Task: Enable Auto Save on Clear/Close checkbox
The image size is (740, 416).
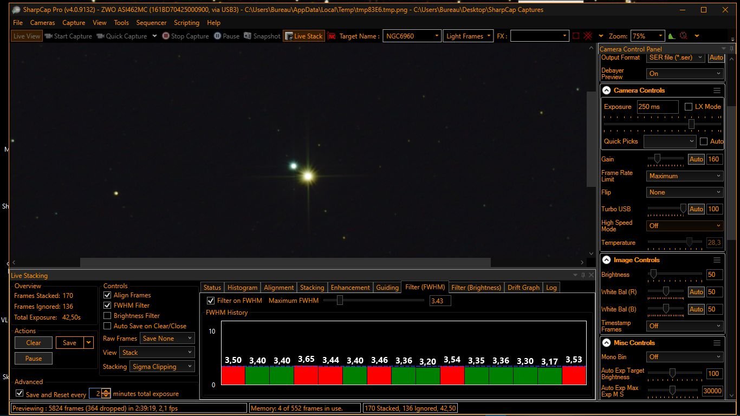Action: (x=107, y=326)
